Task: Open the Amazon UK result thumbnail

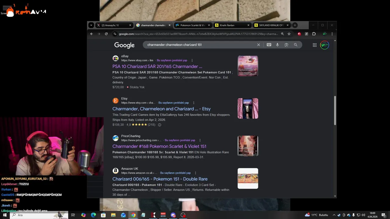Action: pyautogui.click(x=248, y=178)
